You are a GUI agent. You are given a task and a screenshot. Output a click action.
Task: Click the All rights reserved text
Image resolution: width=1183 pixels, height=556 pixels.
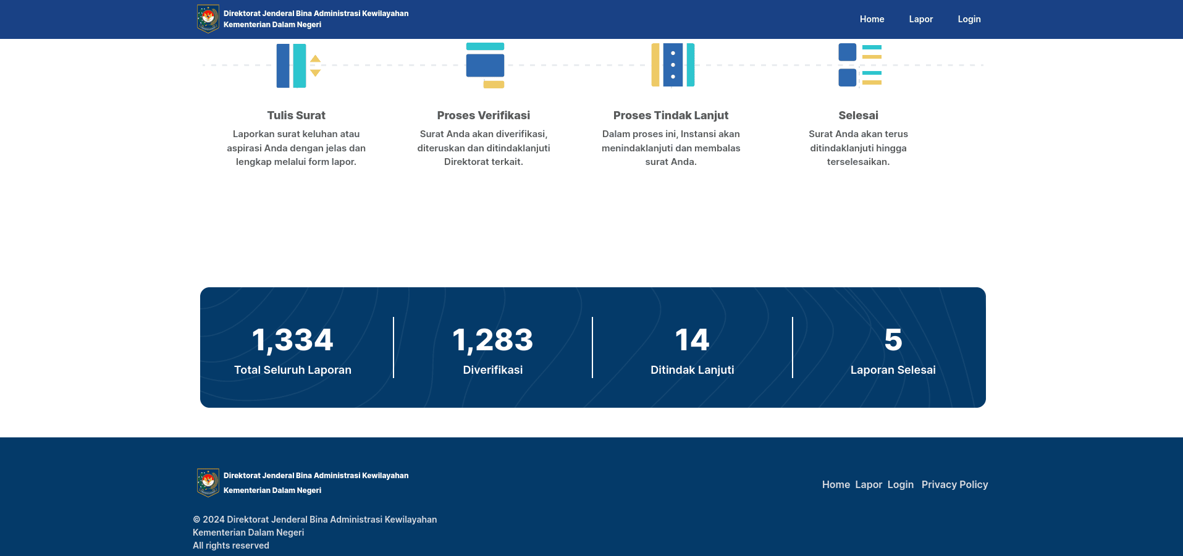[231, 545]
